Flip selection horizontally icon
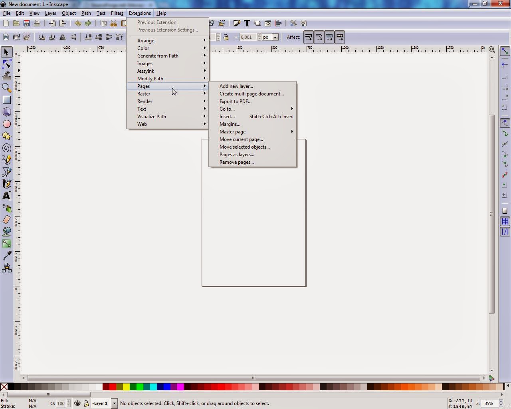Image resolution: width=511 pixels, height=409 pixels. (x=63, y=37)
